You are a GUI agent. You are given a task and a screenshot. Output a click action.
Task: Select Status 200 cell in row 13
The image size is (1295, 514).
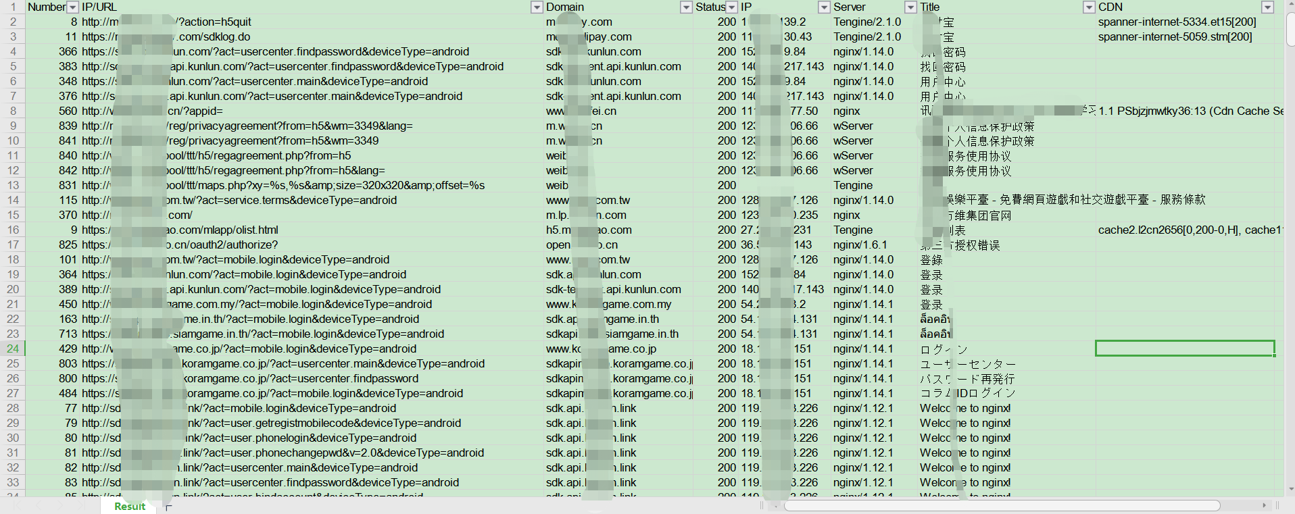click(716, 185)
